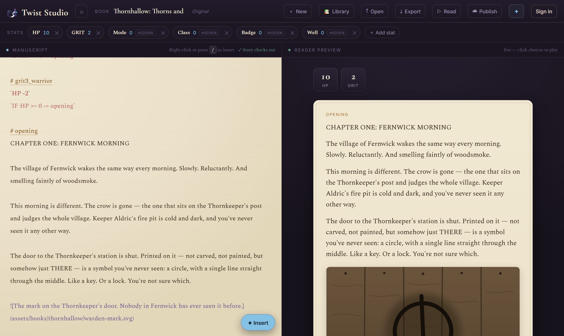Click the MANUSCRIPT panel header

coord(30,50)
